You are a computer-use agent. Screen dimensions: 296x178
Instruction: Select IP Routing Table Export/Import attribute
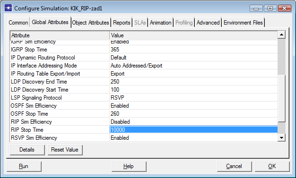point(60,74)
